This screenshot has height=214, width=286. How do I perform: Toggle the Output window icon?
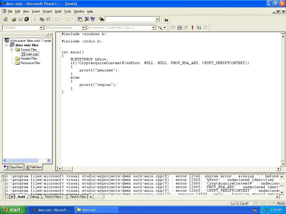pos(87,19)
